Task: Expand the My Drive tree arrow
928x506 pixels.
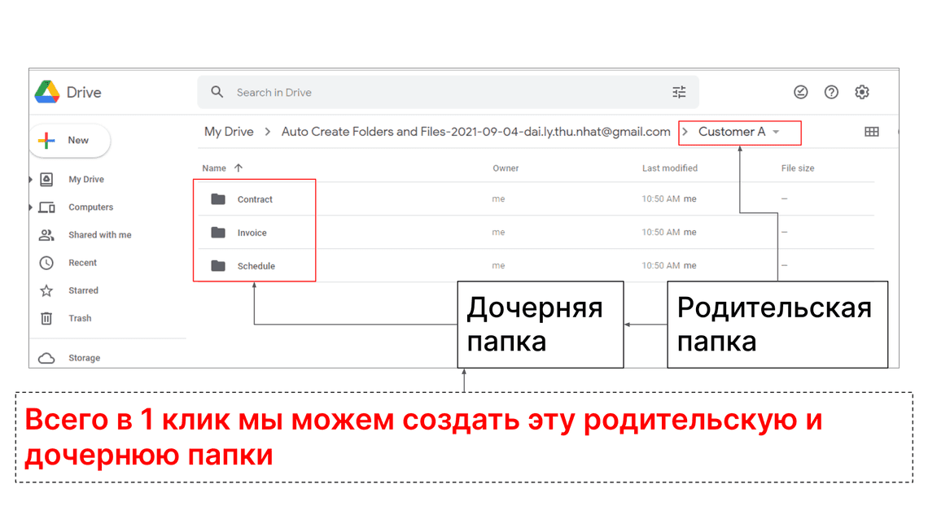Action: coord(32,180)
